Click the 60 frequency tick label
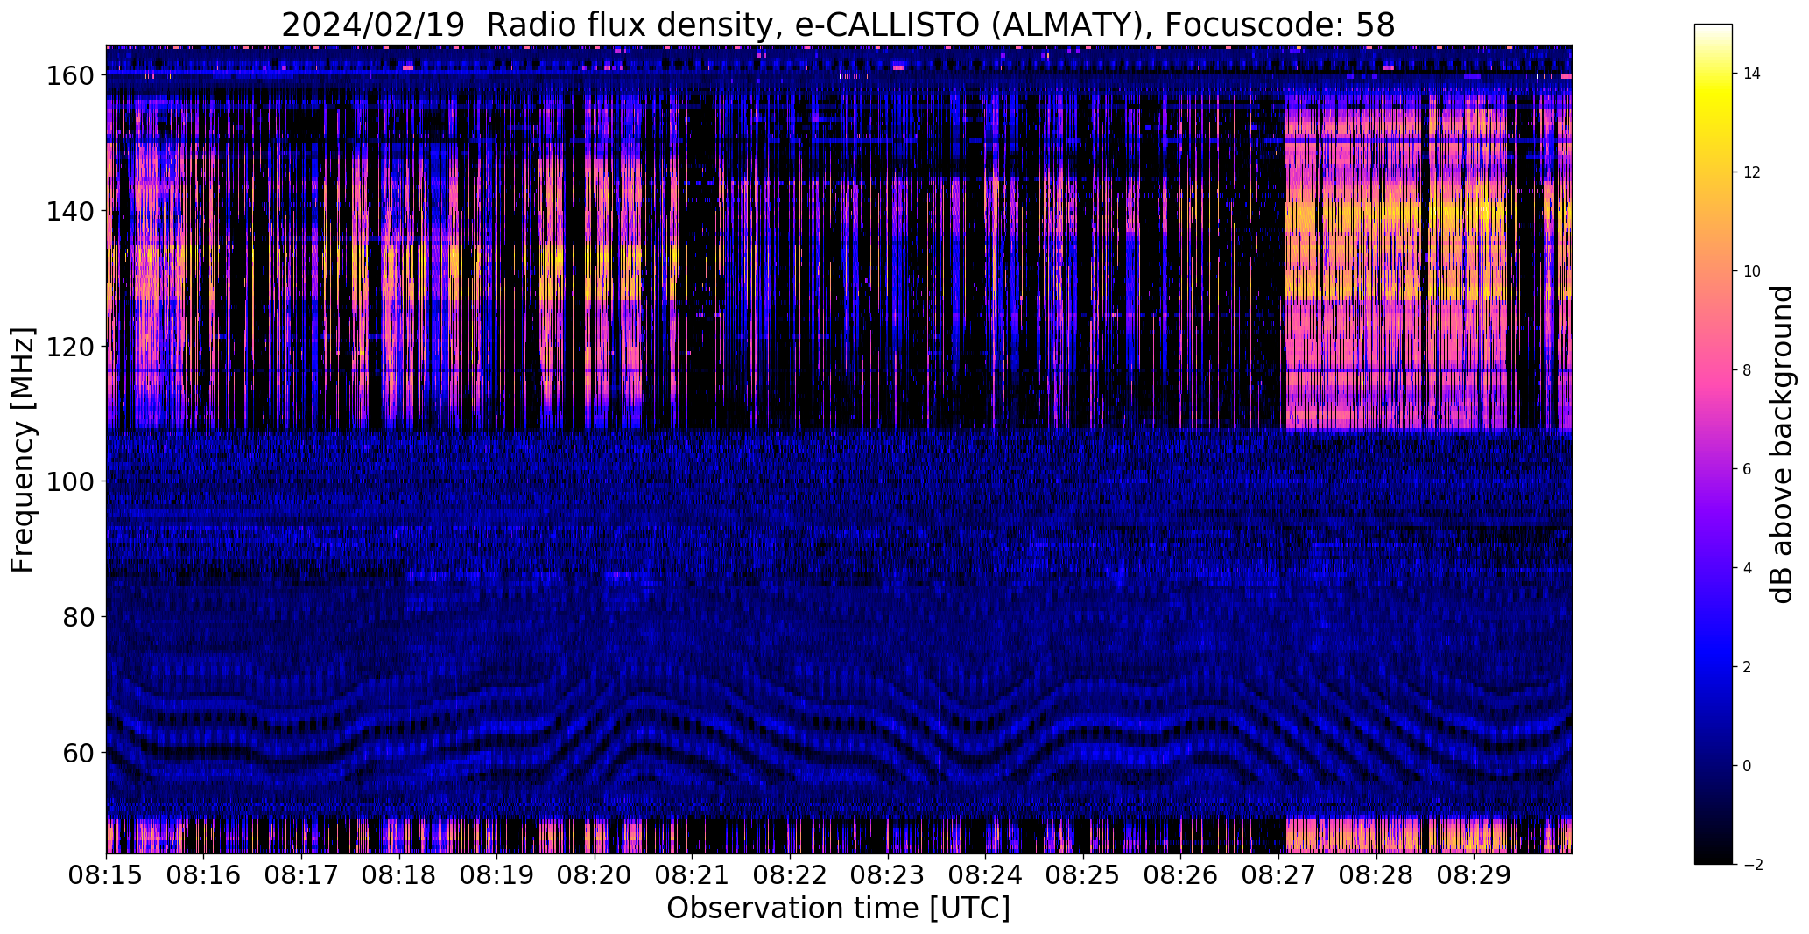Screen dimensions: 1809x934 (79, 752)
